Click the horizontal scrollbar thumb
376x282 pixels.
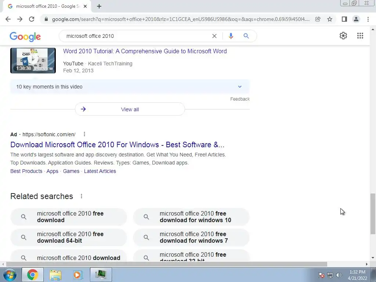[167, 264]
